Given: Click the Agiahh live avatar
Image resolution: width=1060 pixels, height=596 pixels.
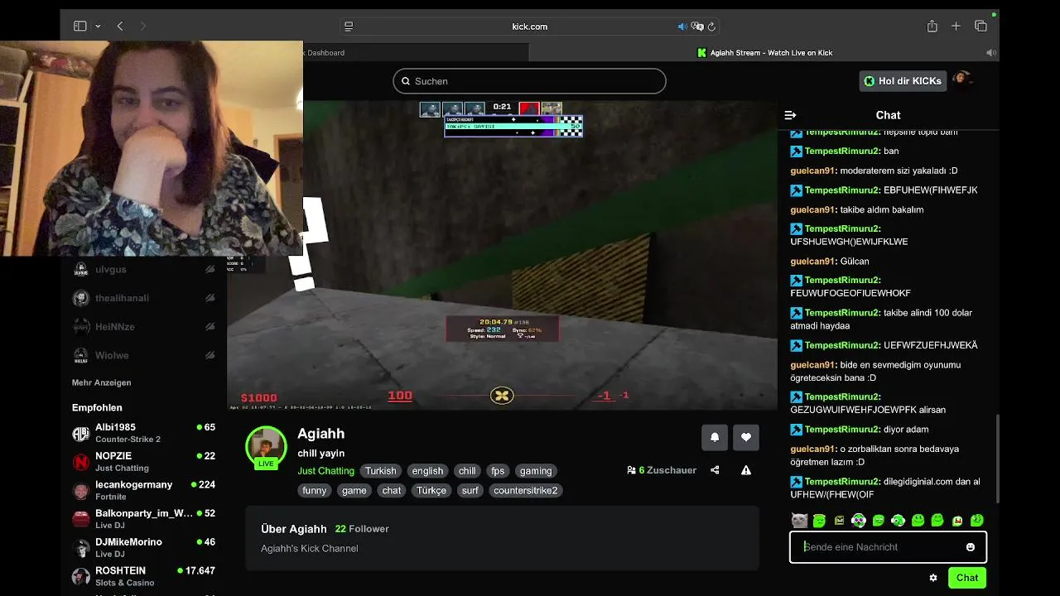Looking at the screenshot, I should pos(266,447).
